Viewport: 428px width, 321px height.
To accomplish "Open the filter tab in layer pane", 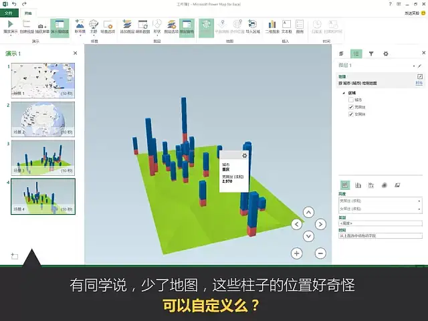I will (x=371, y=53).
